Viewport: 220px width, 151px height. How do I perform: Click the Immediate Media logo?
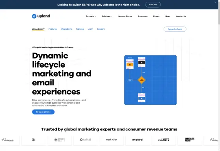(190, 140)
